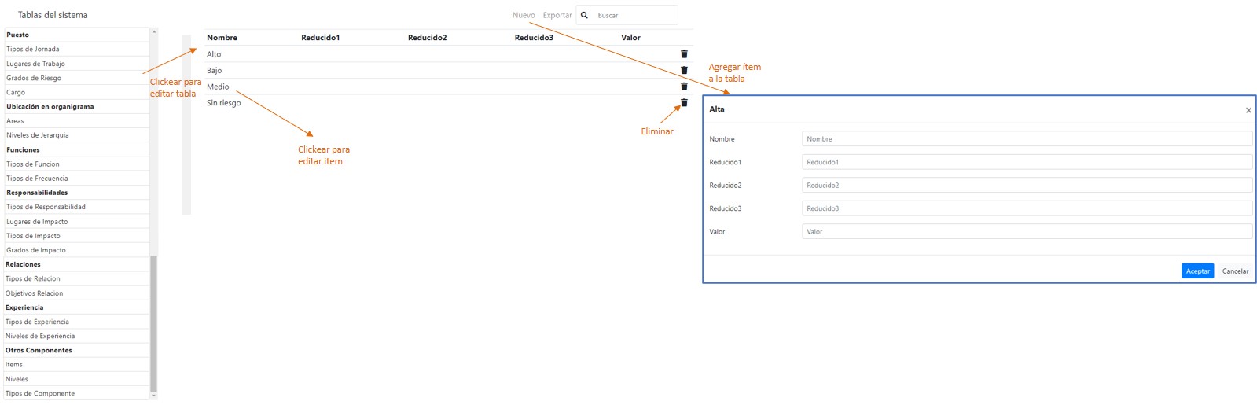Remove Medio item using trash icon
Viewport: 1257px width, 405px height.
click(x=684, y=87)
